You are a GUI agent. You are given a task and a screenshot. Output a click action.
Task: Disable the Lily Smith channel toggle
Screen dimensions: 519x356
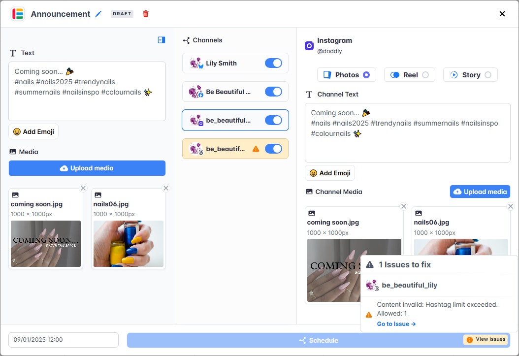[274, 63]
